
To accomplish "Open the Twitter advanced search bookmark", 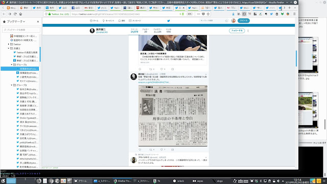I will pos(26,52).
